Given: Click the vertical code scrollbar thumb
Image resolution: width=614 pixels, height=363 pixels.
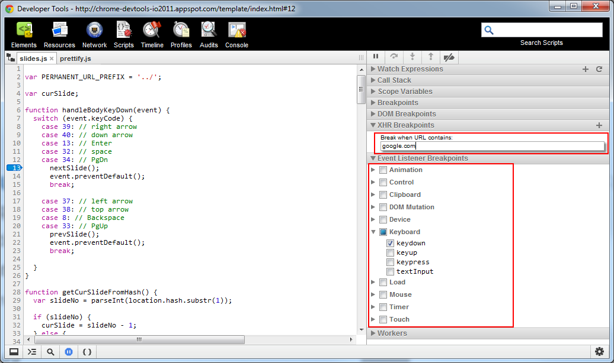Looking at the screenshot, I should click(x=361, y=89).
